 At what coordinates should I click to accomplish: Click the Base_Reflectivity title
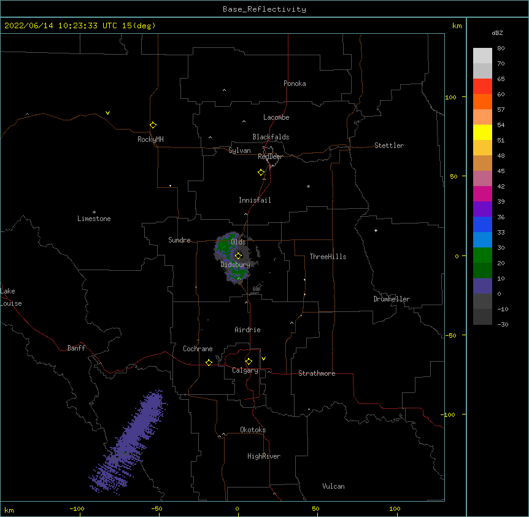pos(264,9)
